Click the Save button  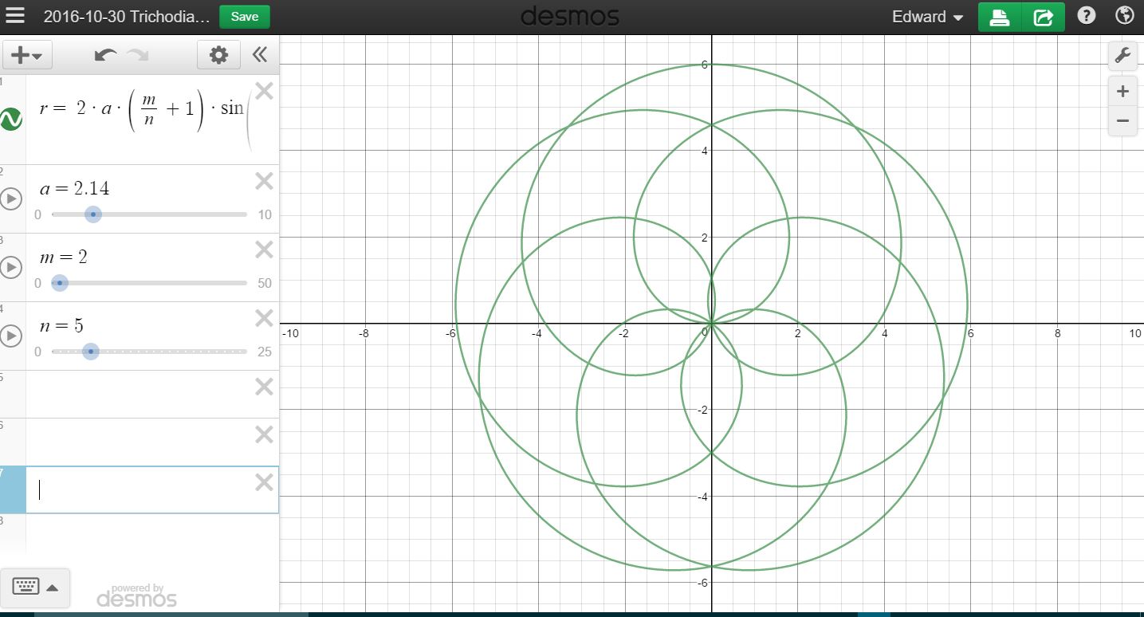[244, 15]
